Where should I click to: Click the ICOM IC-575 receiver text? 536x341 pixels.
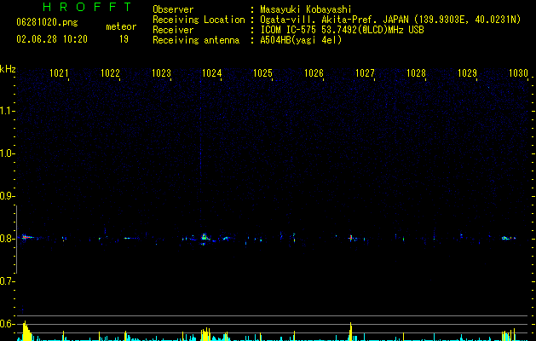click(342, 30)
